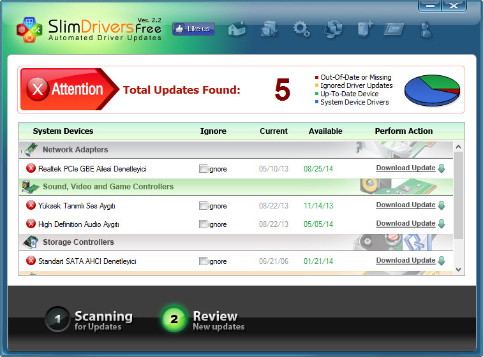Open the backup drivers toolbar icon

[269, 29]
